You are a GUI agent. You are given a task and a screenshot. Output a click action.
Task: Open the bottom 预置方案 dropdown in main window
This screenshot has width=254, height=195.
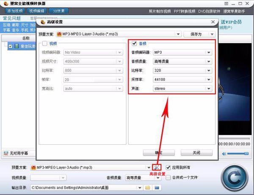(149, 168)
